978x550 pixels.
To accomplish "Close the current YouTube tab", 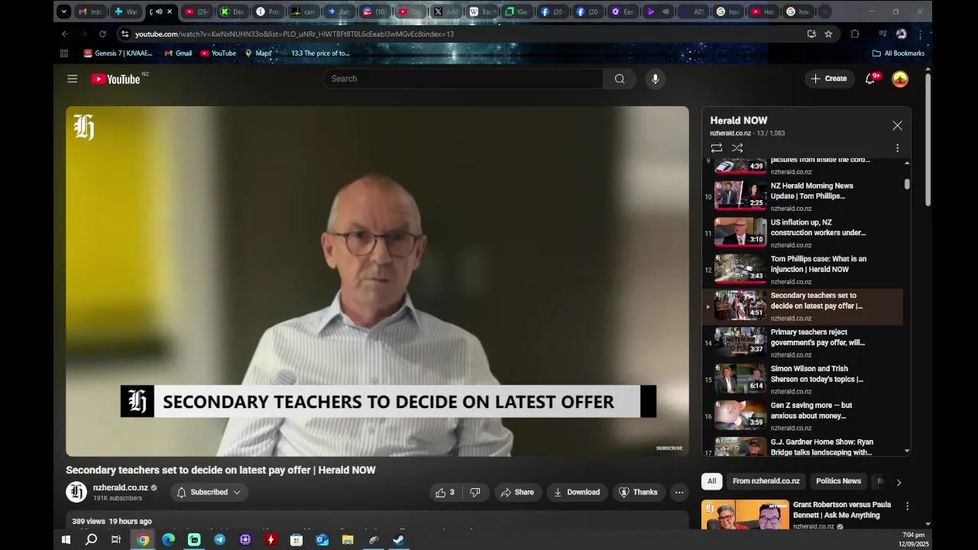I will [x=170, y=11].
